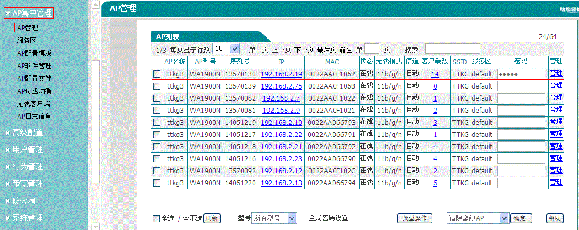Image resolution: width=579 pixels, height=230 pixels.
Task: Click 管理 for AP 192.168.2.13
Action: click(556, 182)
